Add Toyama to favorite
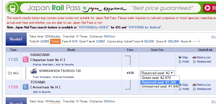The width and height of the screenshot is (216, 104). [x=42, y=92]
